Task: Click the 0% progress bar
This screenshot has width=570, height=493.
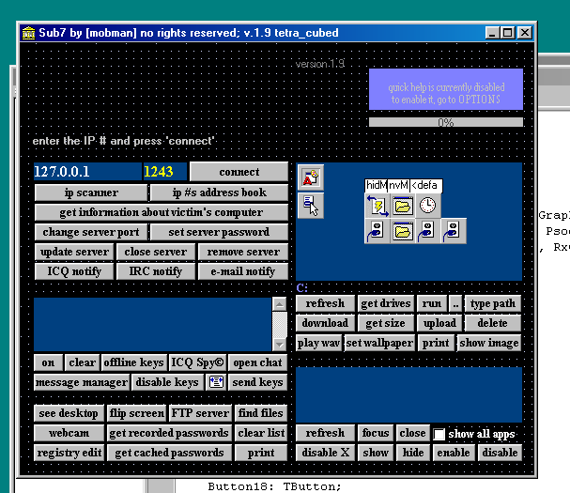Action: (446, 122)
